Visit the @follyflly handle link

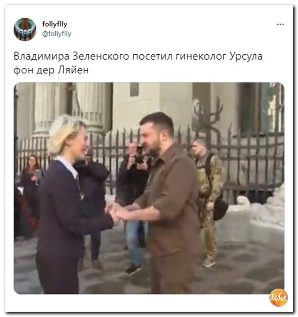coord(57,34)
